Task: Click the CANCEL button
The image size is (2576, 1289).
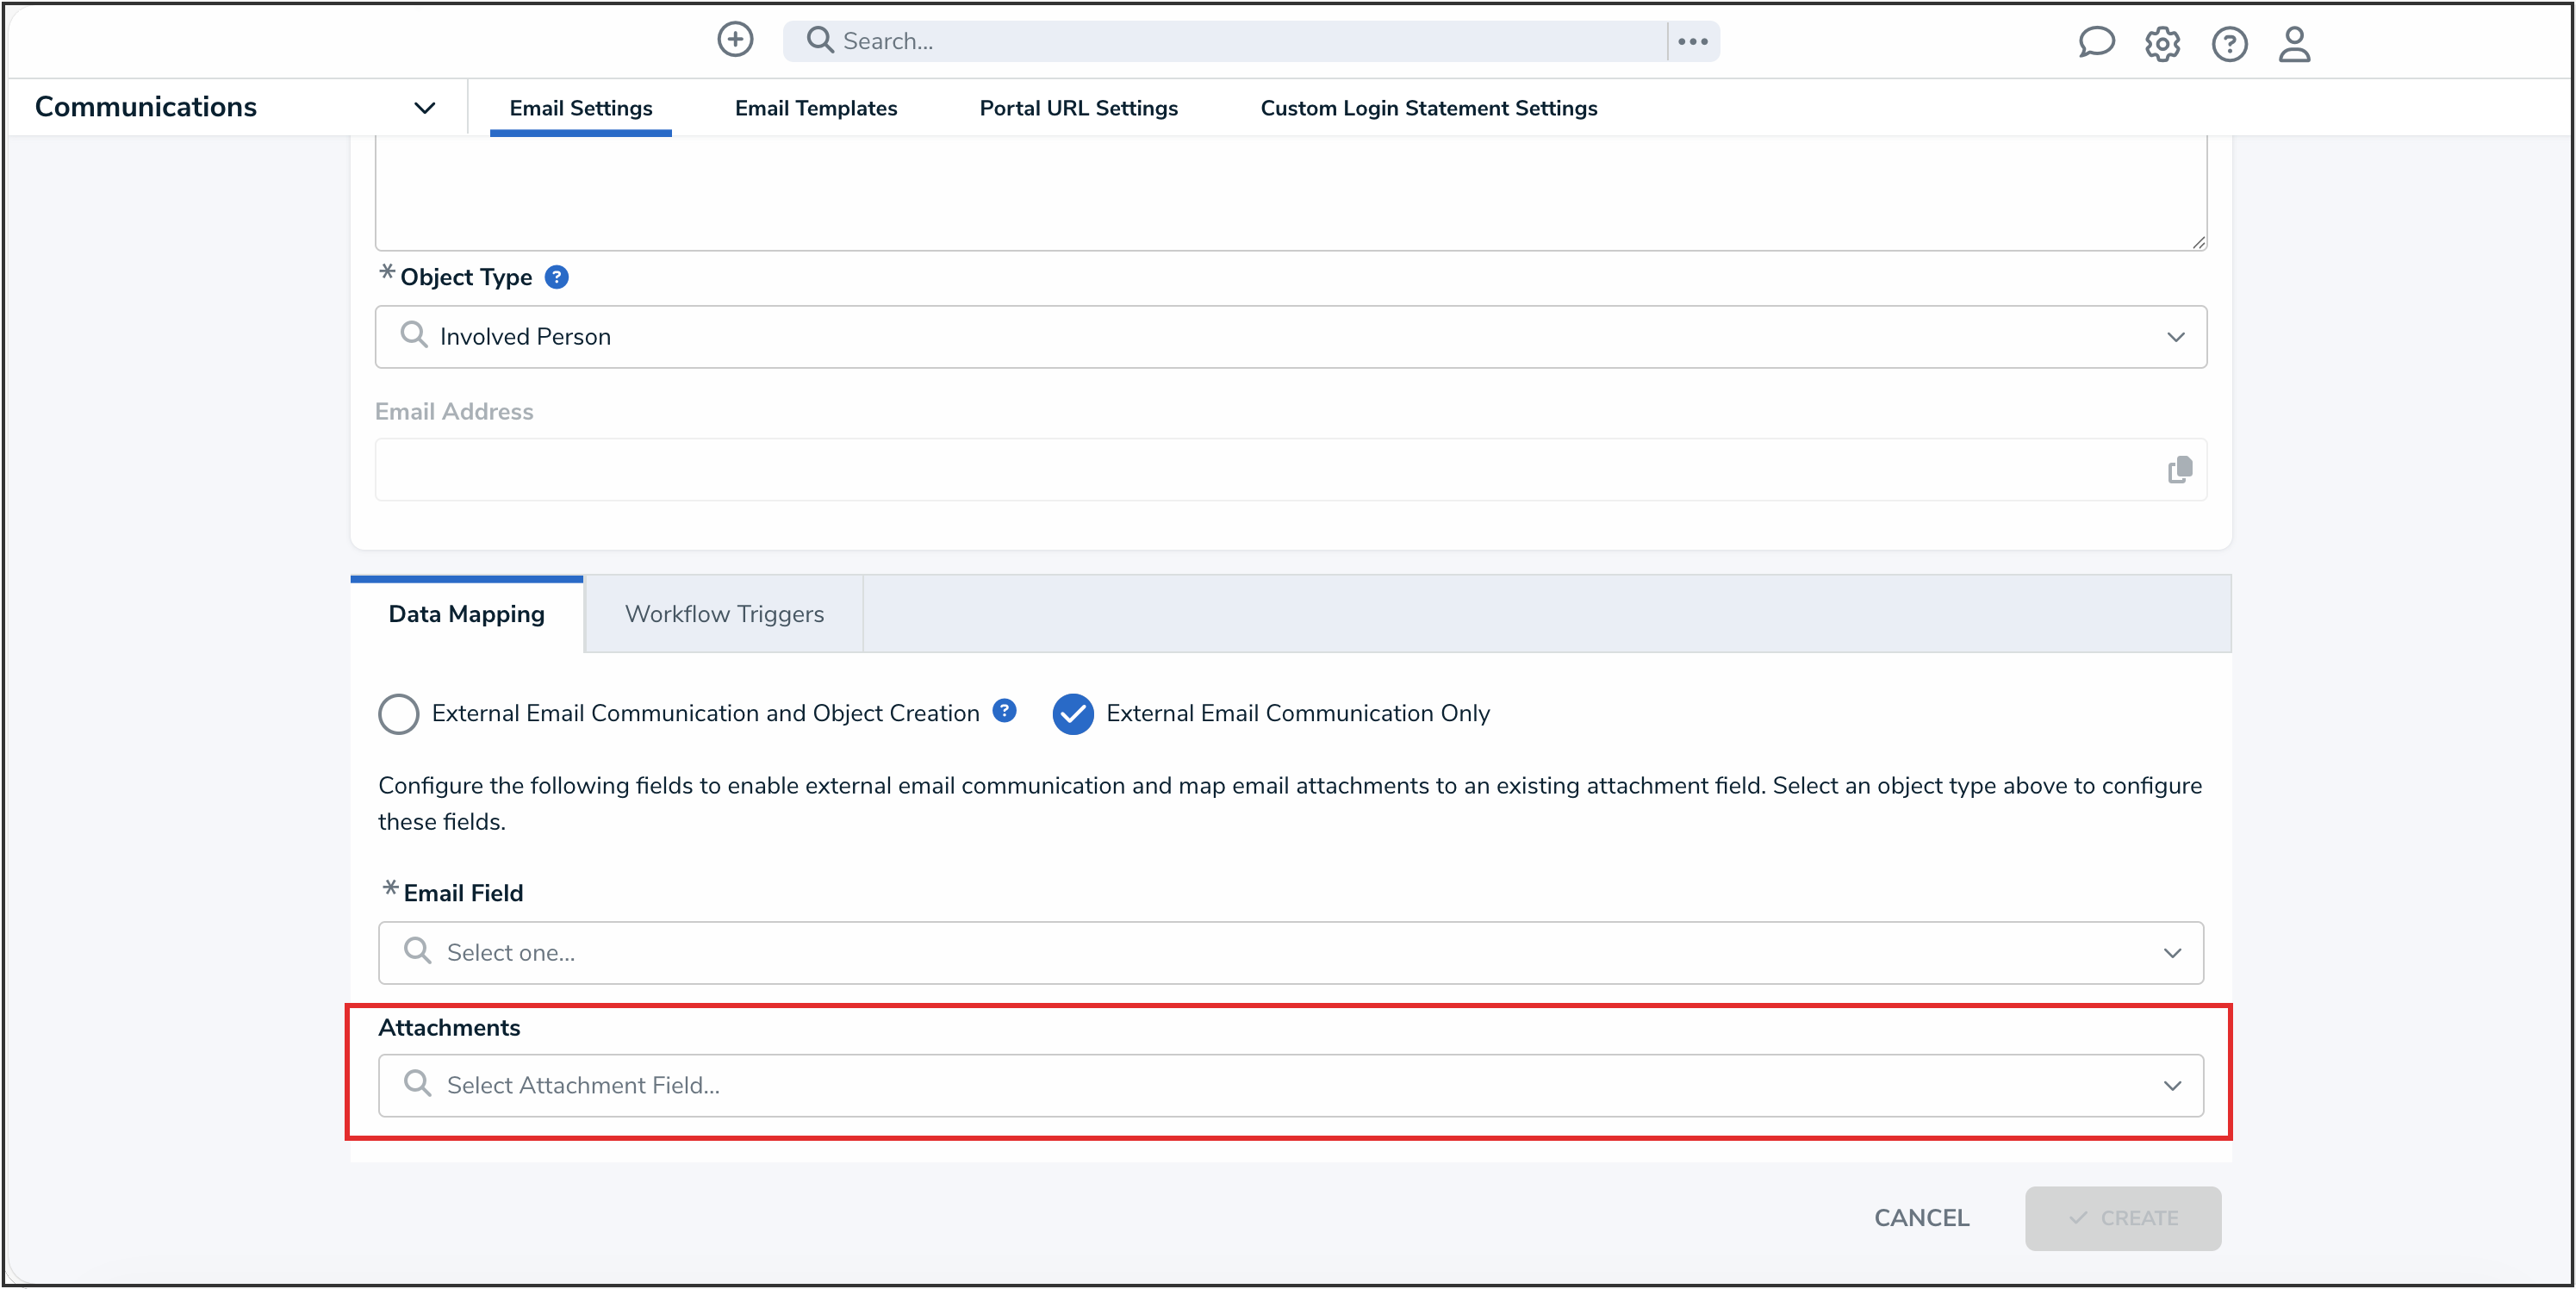Action: (x=1921, y=1218)
